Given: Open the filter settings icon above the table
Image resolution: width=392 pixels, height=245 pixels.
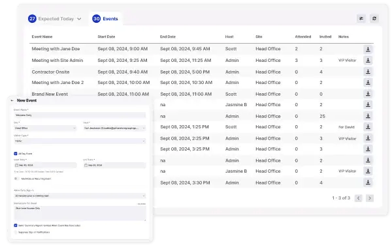Looking at the screenshot, I should [x=361, y=18].
